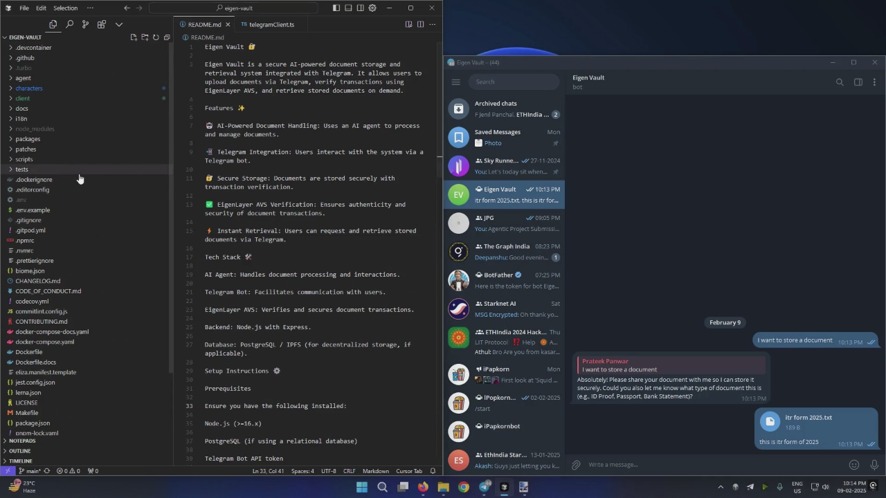The image size is (886, 498).
Task: Open errors and warnings status item
Action: tap(67, 471)
